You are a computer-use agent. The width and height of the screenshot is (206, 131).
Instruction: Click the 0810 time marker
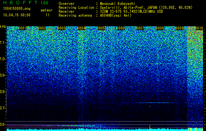click(x=199, y=28)
